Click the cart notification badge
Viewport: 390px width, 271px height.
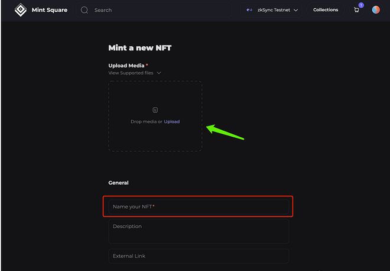(360, 5)
